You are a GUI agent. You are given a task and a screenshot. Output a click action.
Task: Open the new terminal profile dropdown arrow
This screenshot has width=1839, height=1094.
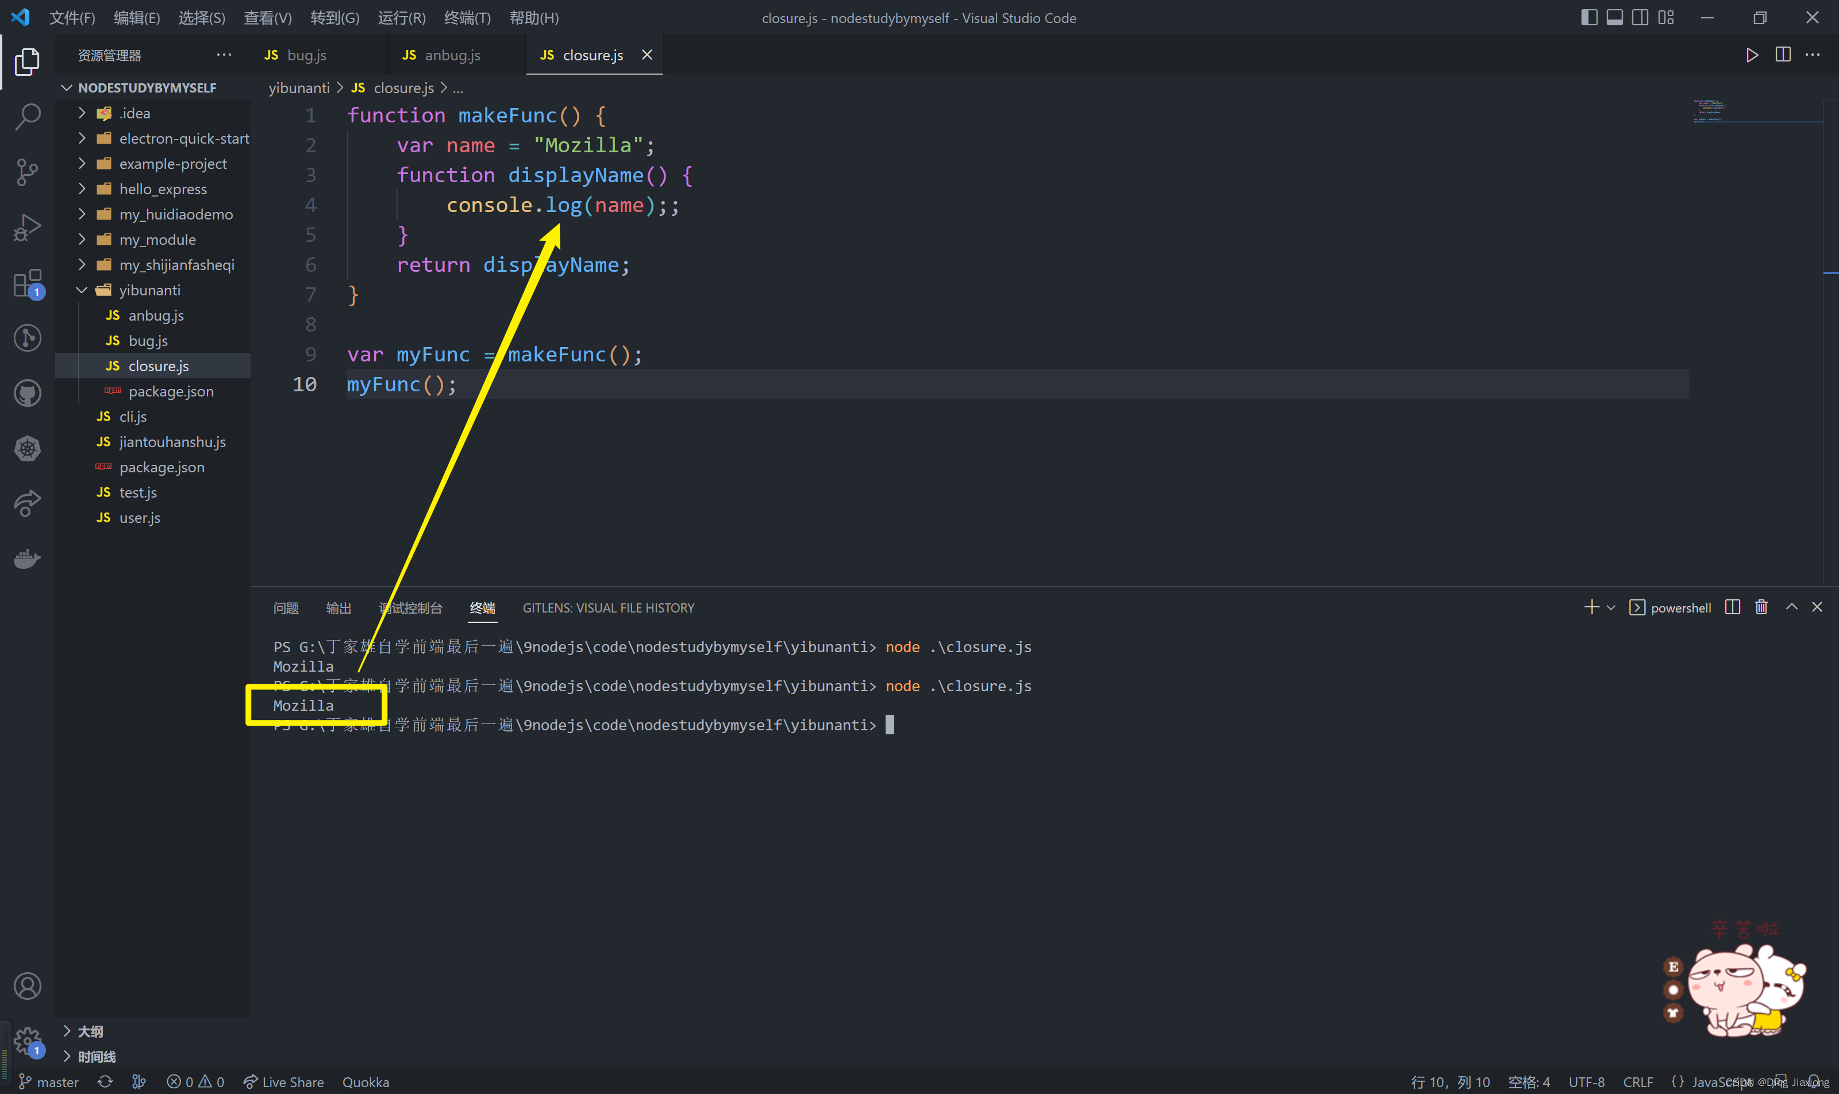point(1610,607)
